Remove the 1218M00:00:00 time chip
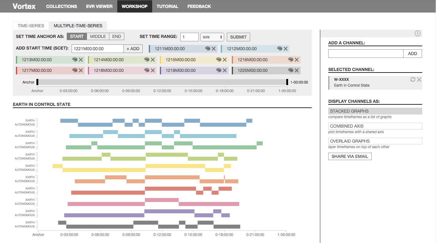The height and width of the screenshot is (243, 436). tap(152, 70)
